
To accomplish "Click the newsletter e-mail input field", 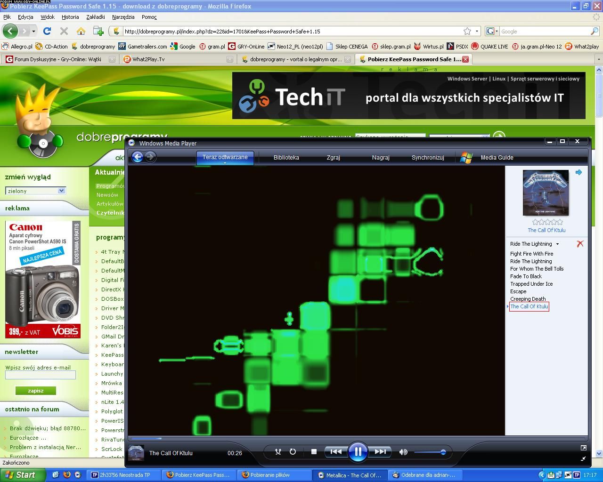I will point(40,375).
